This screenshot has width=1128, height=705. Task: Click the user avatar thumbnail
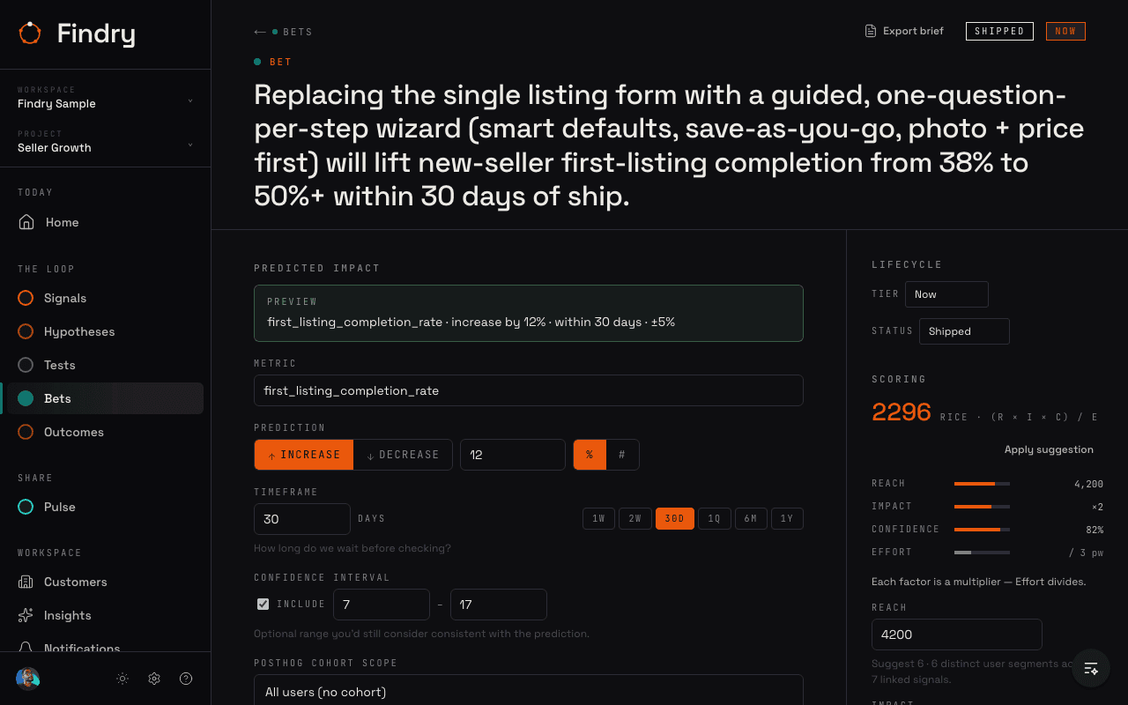pos(28,679)
